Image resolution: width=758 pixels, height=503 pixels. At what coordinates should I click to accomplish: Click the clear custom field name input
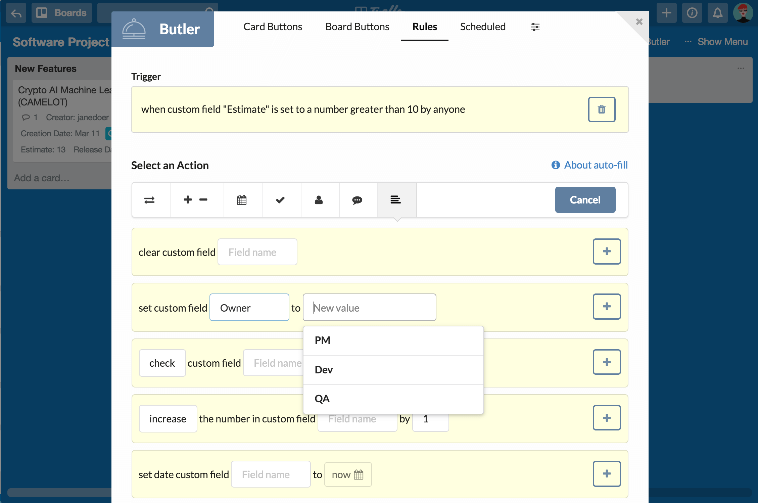tap(257, 252)
